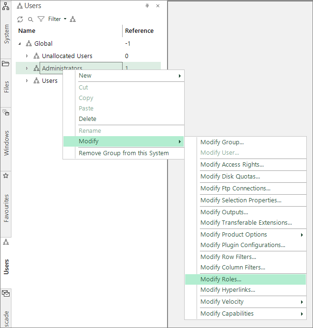Choose Modify Hyperlinks...
The width and height of the screenshot is (313, 328).
tap(246, 290)
